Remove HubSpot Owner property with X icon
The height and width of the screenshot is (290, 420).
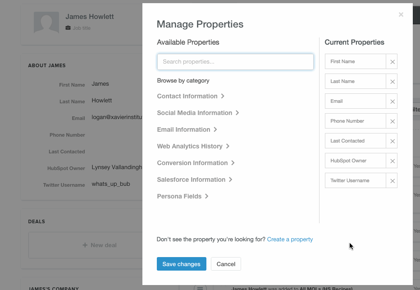(392, 161)
